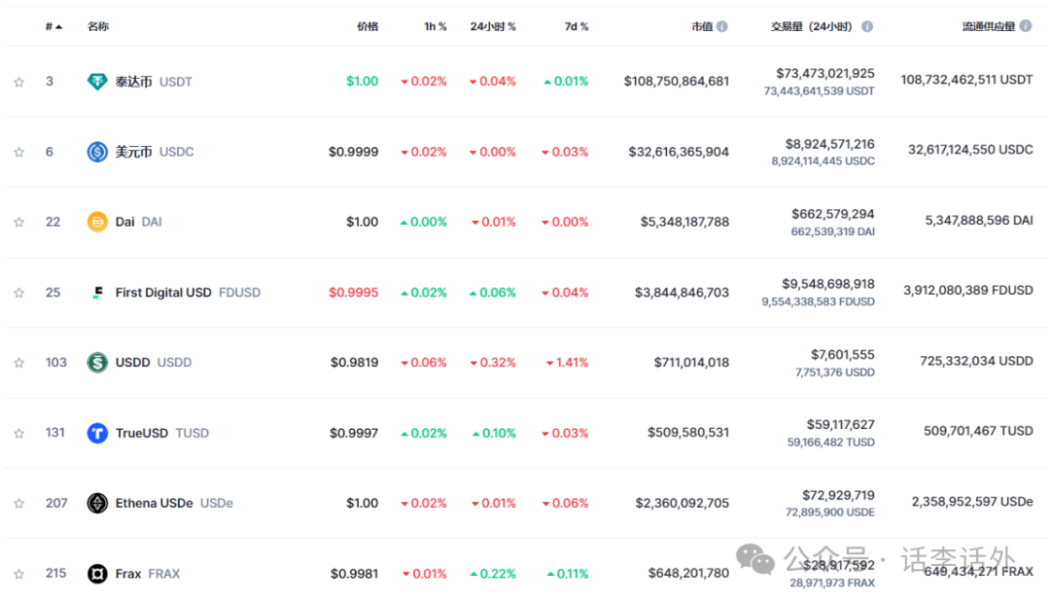Sort by 1h % column
This screenshot has width=1050, height=602.
click(436, 27)
